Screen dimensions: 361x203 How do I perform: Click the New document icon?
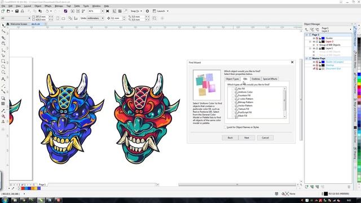click(3, 11)
